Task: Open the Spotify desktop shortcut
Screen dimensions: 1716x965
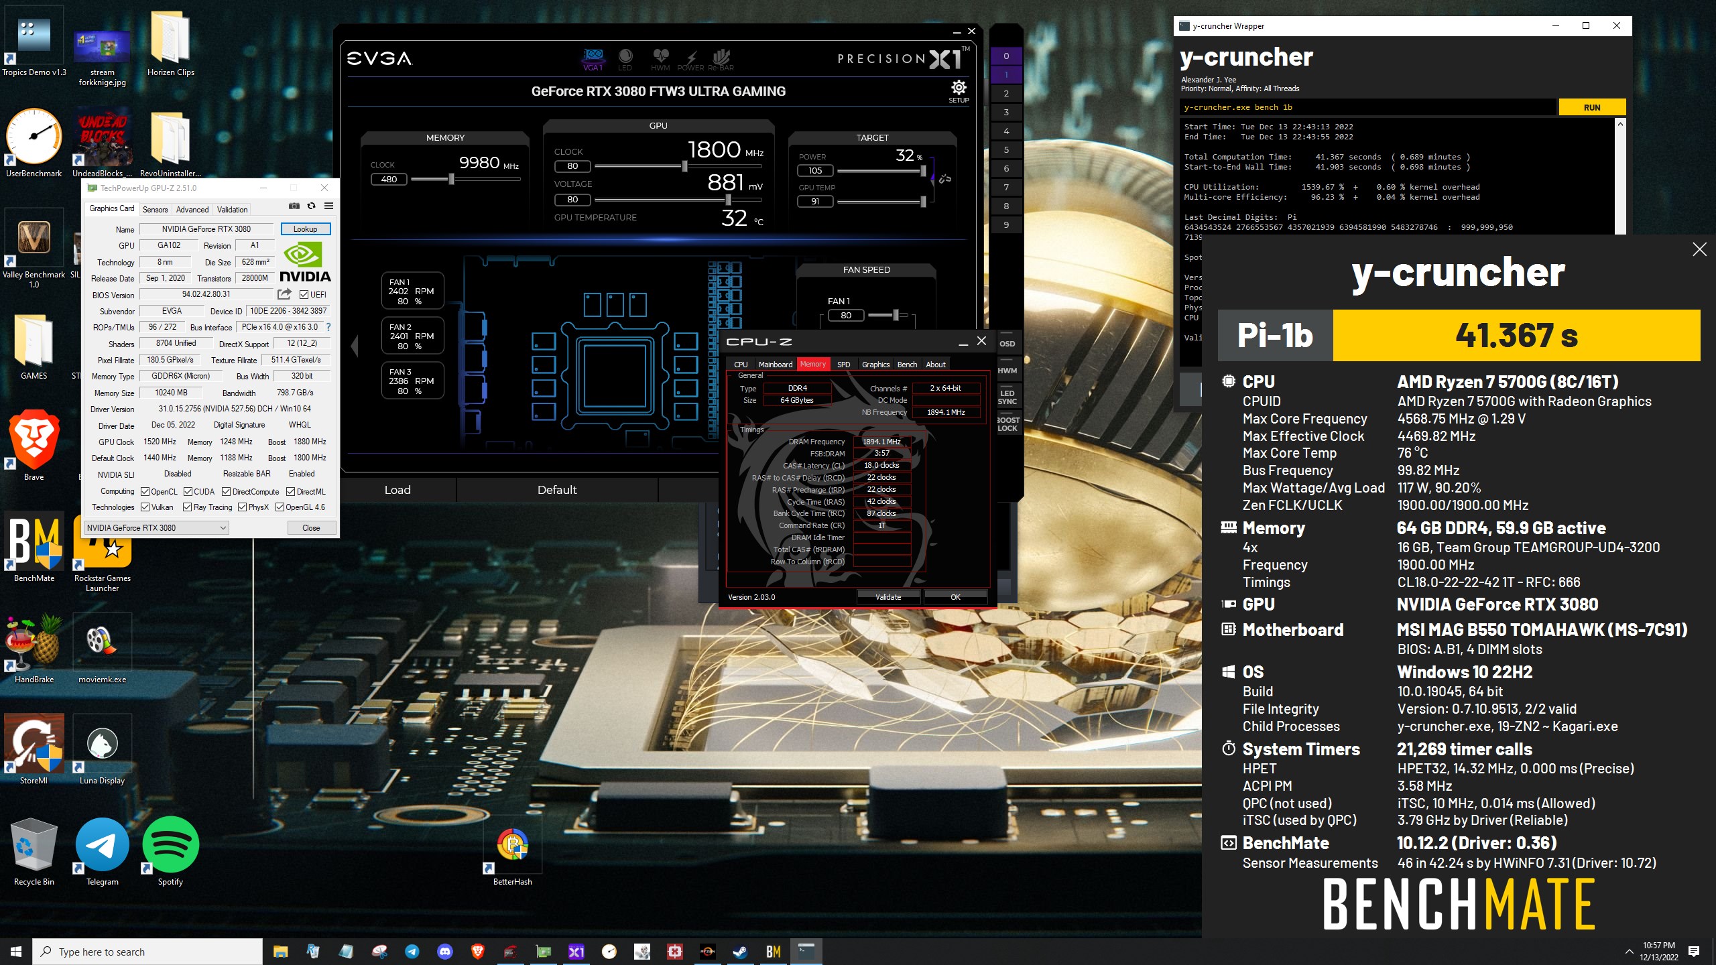Action: tap(170, 851)
